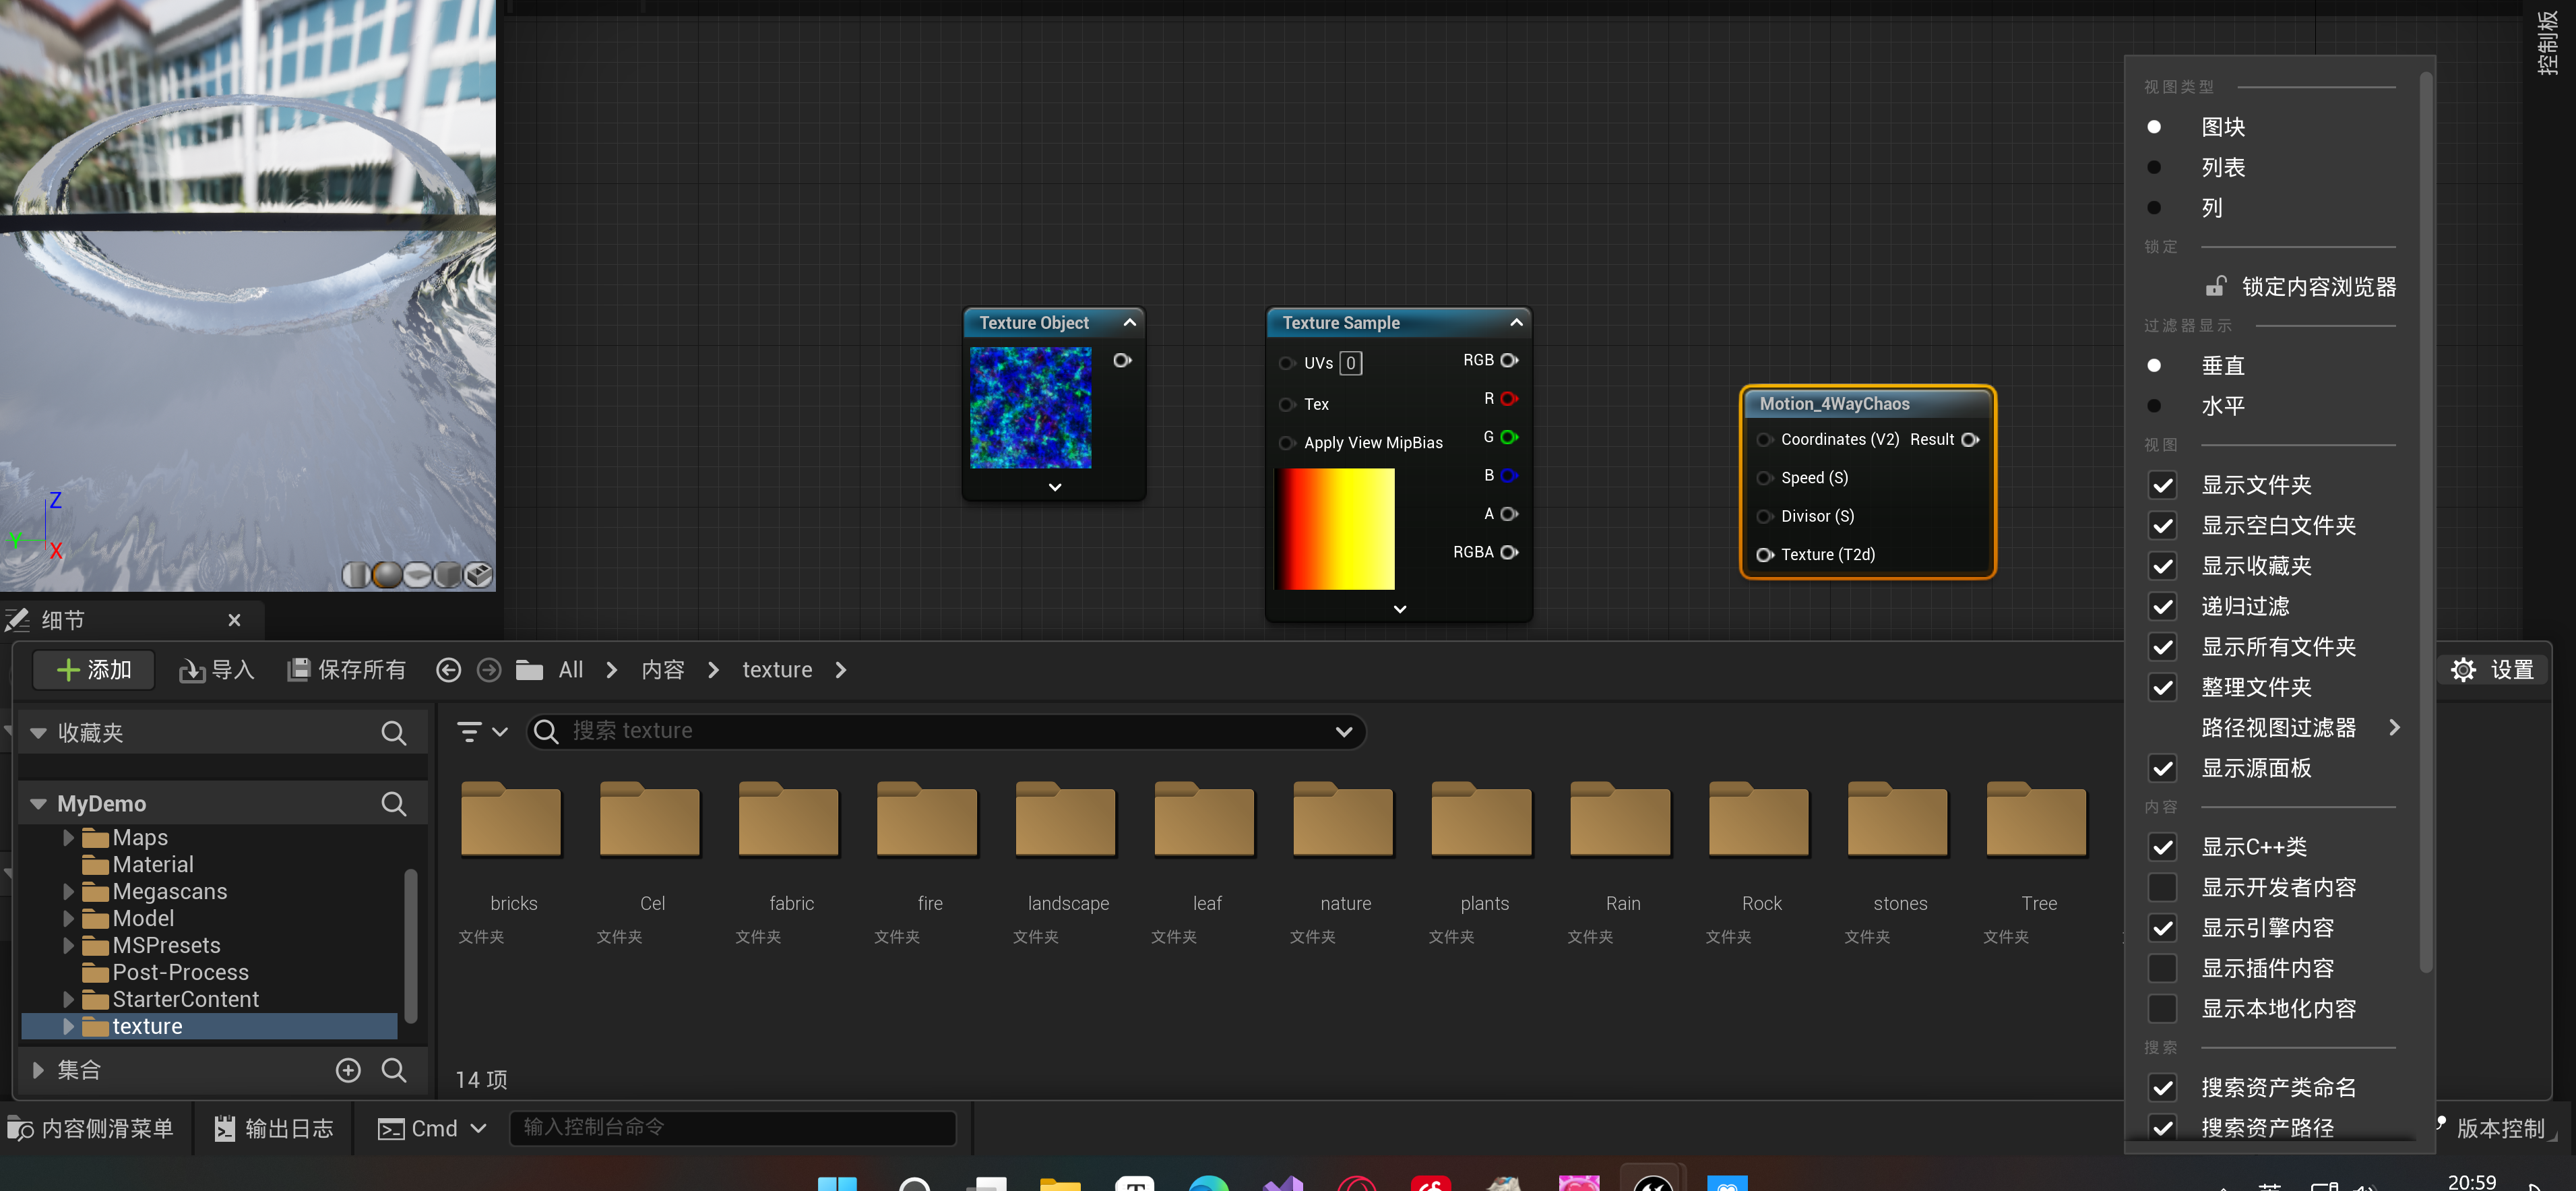This screenshot has width=2576, height=1191.
Task: Go back in content browser history
Action: pyautogui.click(x=449, y=670)
